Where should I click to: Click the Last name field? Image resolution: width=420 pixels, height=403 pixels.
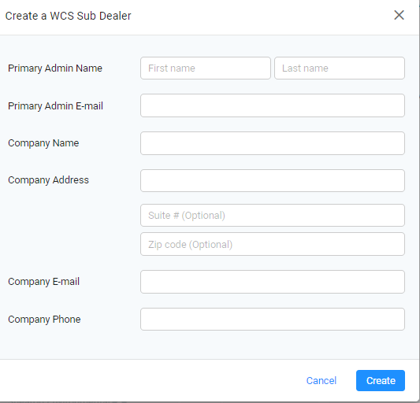[340, 68]
